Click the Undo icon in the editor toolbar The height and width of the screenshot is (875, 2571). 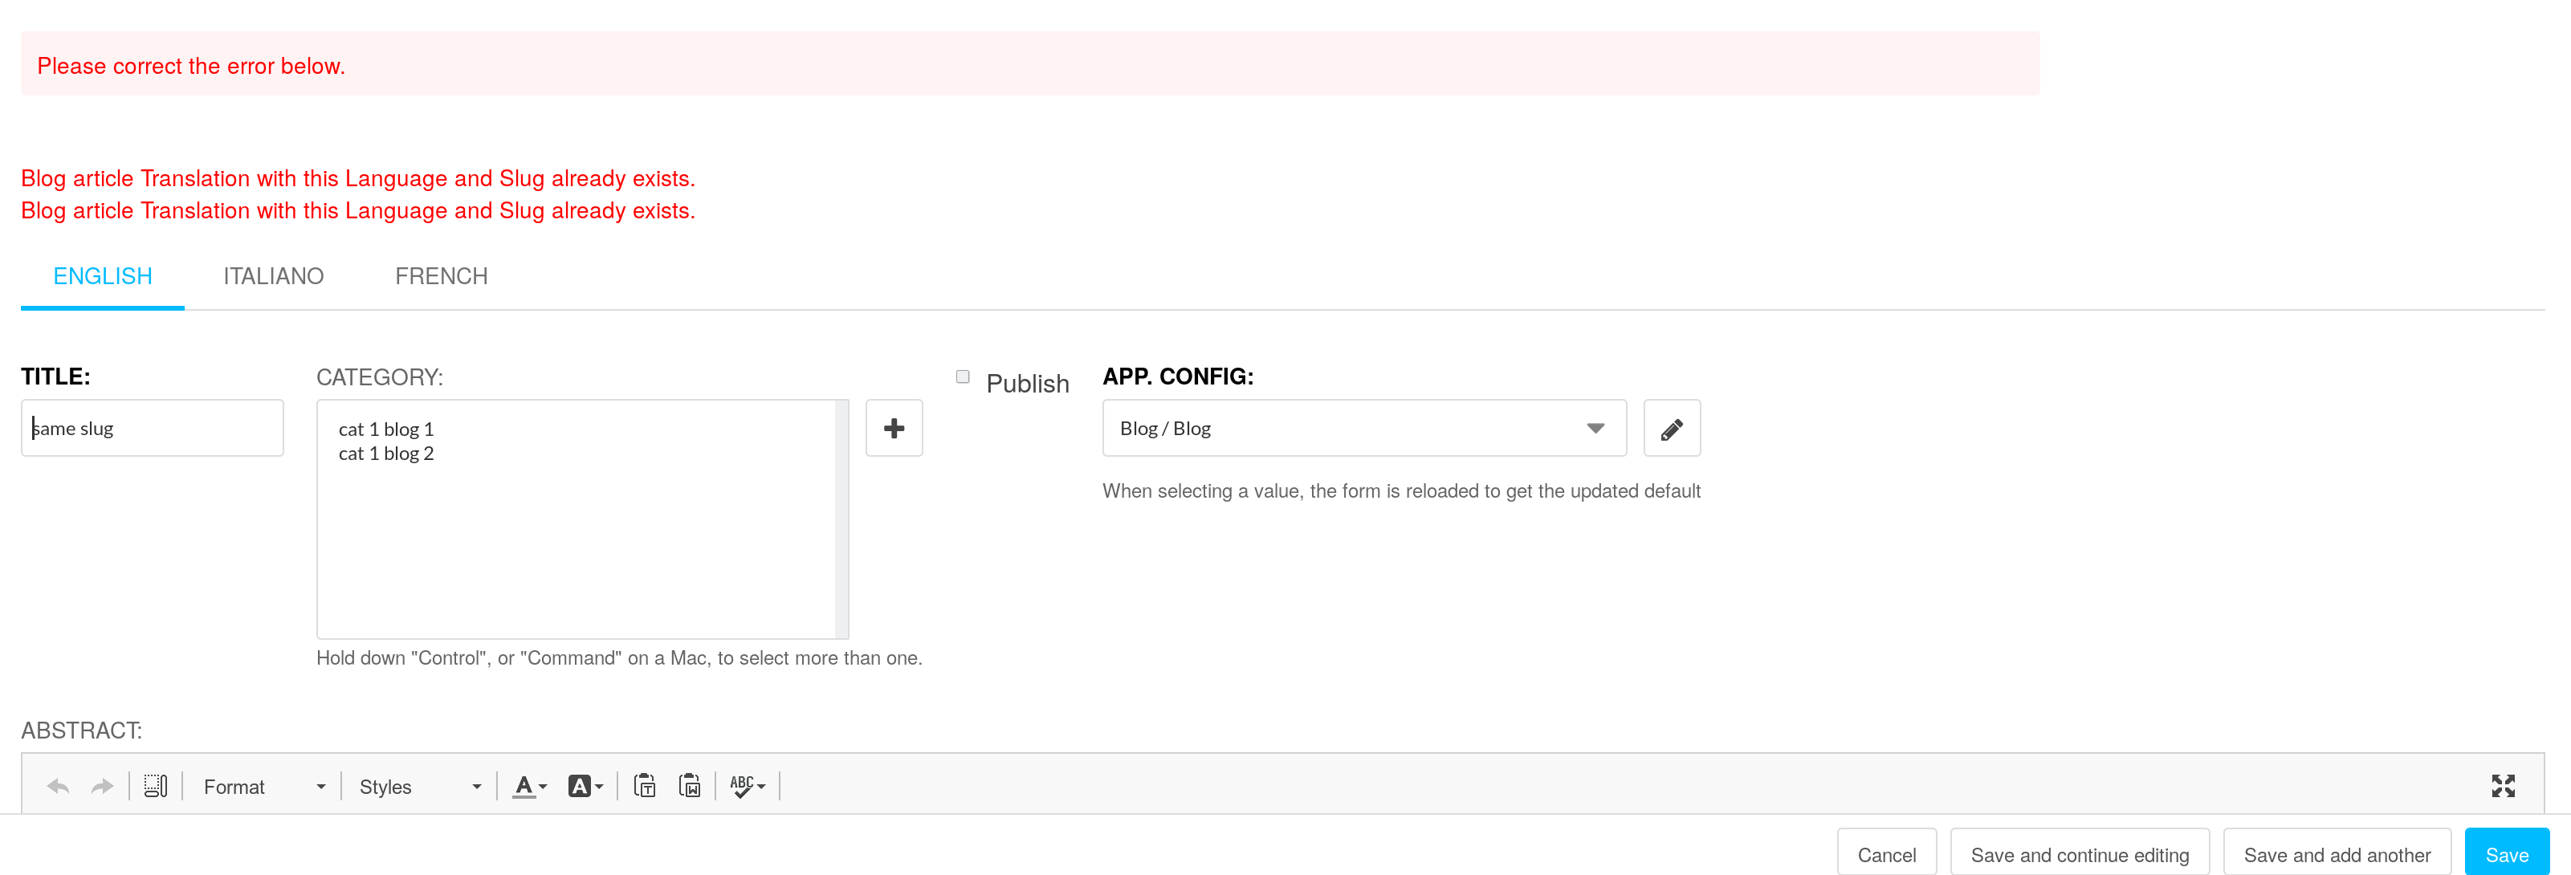(x=57, y=786)
